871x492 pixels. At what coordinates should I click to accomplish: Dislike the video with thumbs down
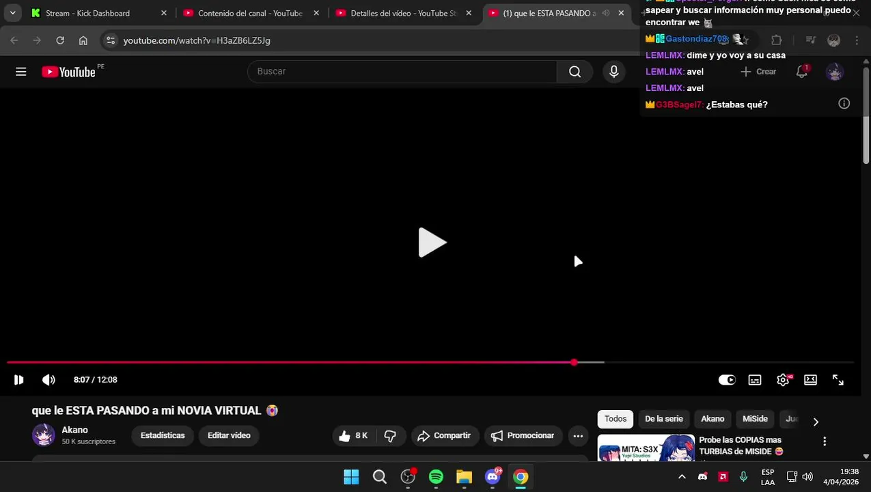pos(390,436)
